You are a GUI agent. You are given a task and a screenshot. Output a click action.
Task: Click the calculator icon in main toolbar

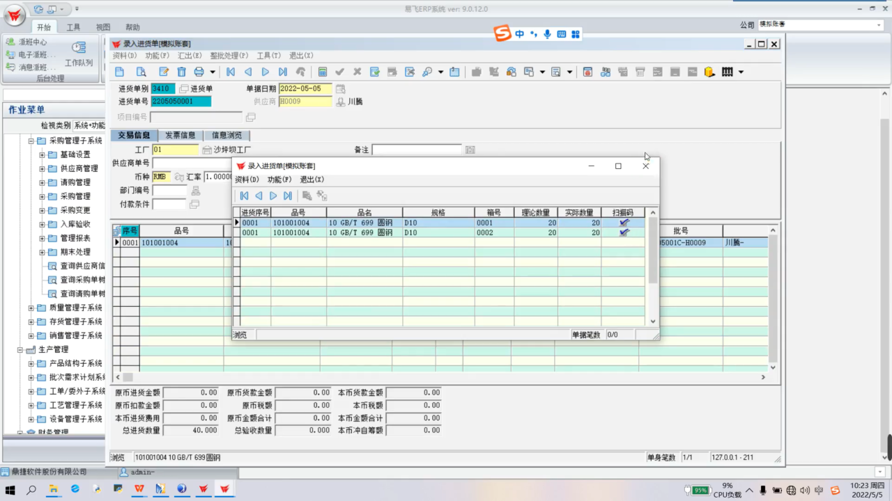tap(323, 72)
